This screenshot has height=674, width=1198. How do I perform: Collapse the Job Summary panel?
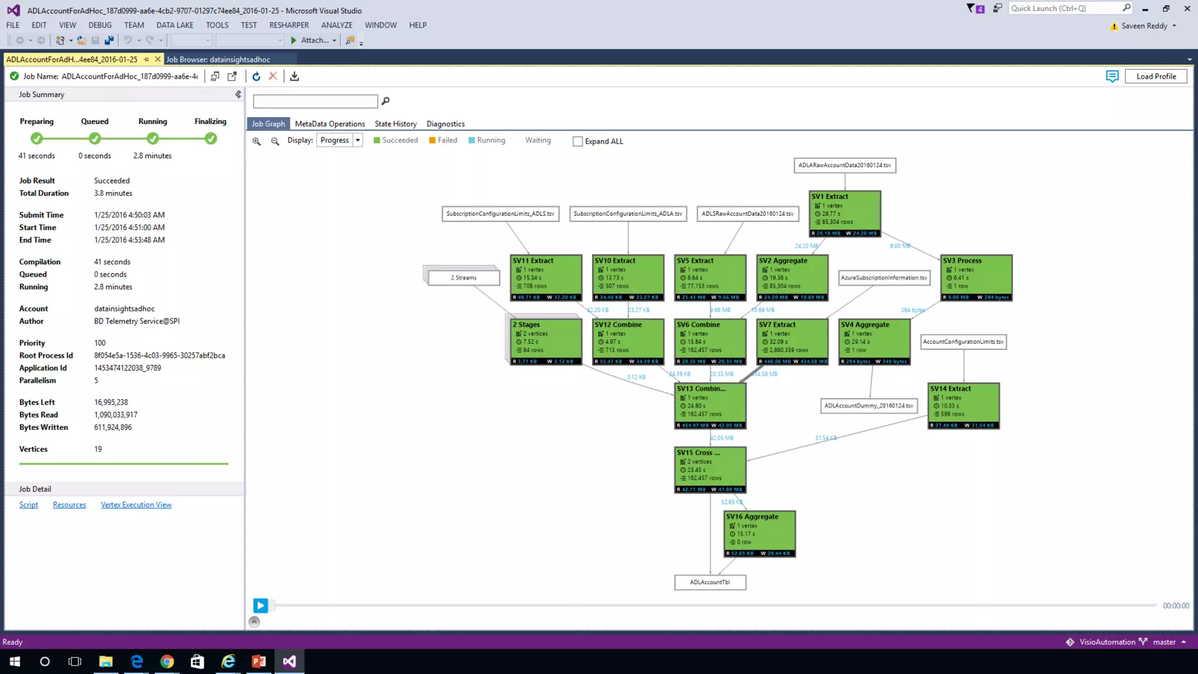pyautogui.click(x=237, y=94)
